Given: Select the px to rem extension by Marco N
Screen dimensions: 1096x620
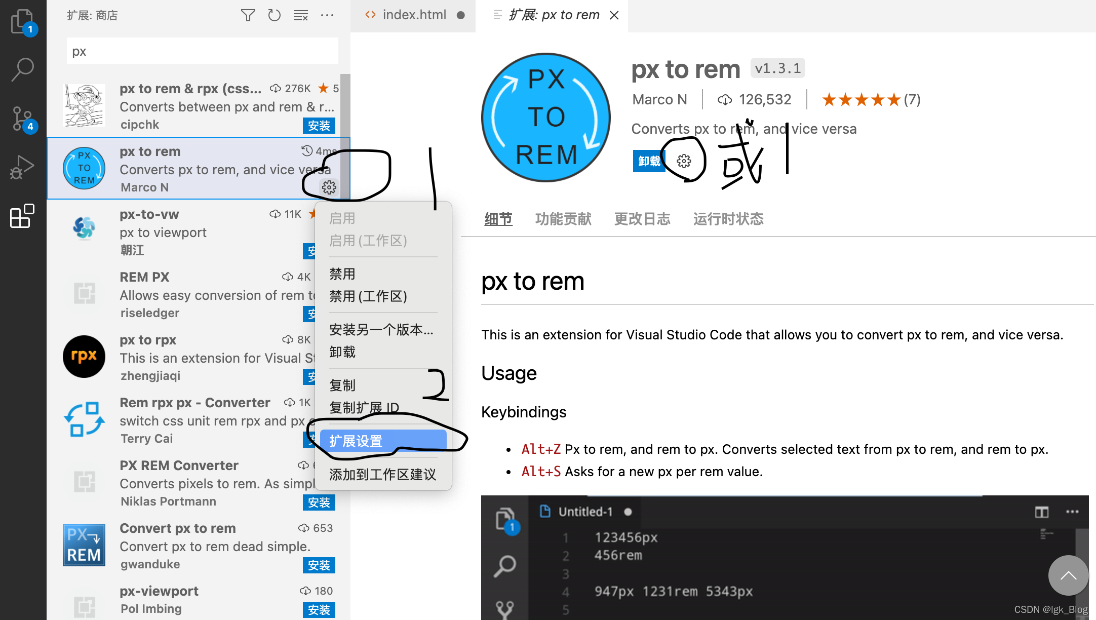Looking at the screenshot, I should click(194, 169).
